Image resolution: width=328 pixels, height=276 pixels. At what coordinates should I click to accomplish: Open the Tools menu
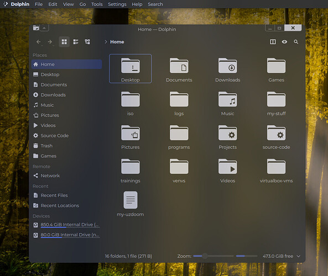tap(97, 4)
